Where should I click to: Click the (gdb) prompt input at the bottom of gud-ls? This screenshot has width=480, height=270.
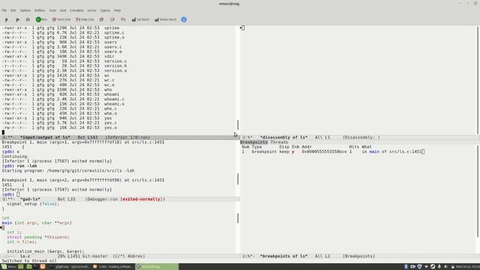coord(18,194)
